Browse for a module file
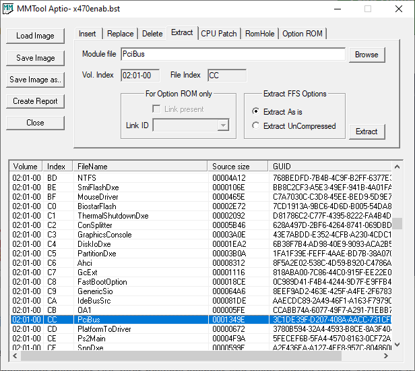 pyautogui.click(x=366, y=55)
